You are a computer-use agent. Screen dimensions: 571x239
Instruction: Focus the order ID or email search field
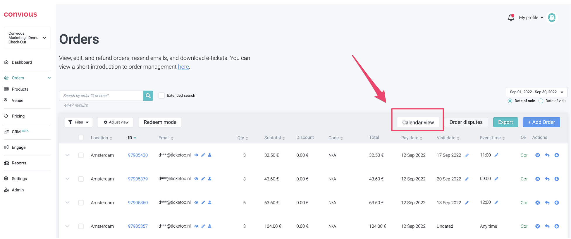pyautogui.click(x=101, y=96)
